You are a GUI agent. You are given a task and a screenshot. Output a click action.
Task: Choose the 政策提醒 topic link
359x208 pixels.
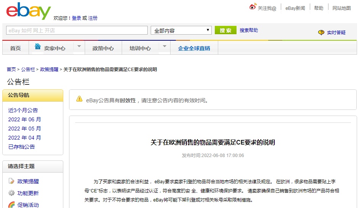(x=28, y=181)
